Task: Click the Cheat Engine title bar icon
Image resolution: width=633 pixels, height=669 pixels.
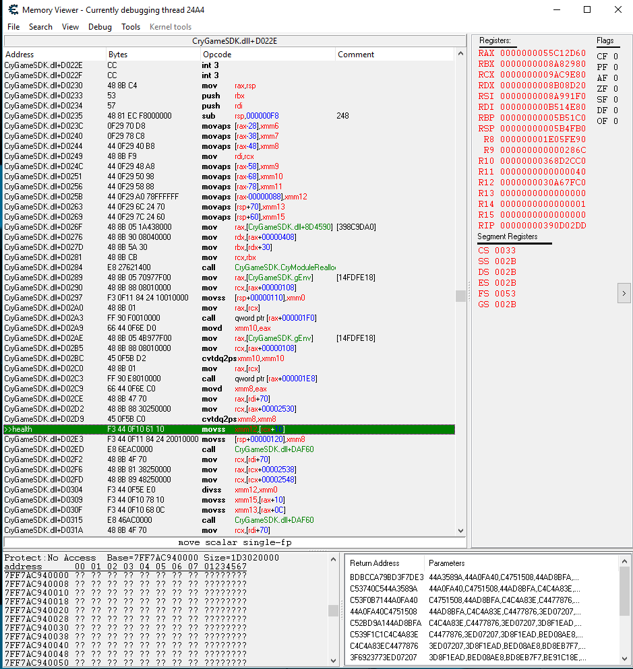Action: [12, 10]
